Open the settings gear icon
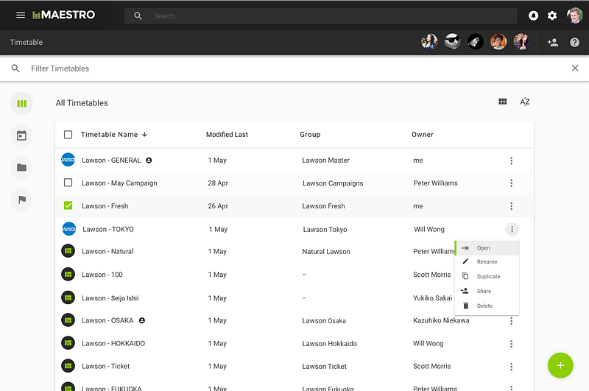 click(552, 15)
